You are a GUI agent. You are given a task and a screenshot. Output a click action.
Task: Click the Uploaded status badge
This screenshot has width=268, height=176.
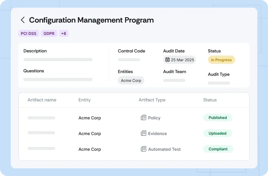click(x=217, y=134)
